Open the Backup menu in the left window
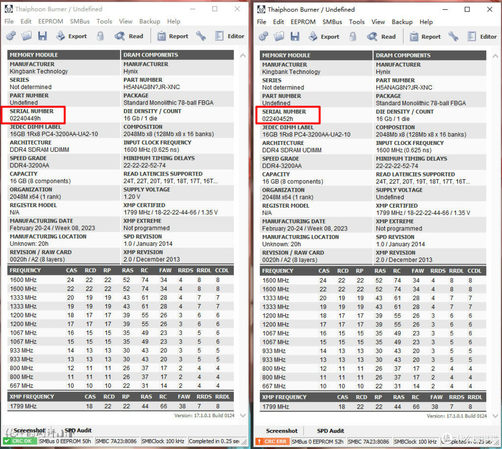The height and width of the screenshot is (449, 502). [150, 21]
